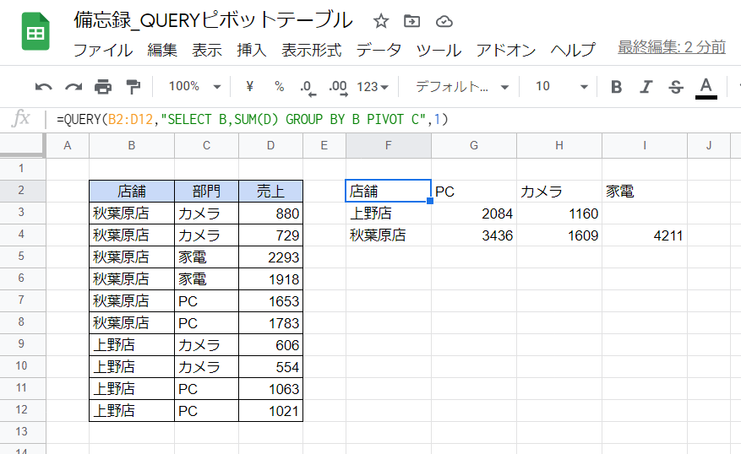Select the pivot header cell PC
The height and width of the screenshot is (454, 741).
(x=474, y=191)
